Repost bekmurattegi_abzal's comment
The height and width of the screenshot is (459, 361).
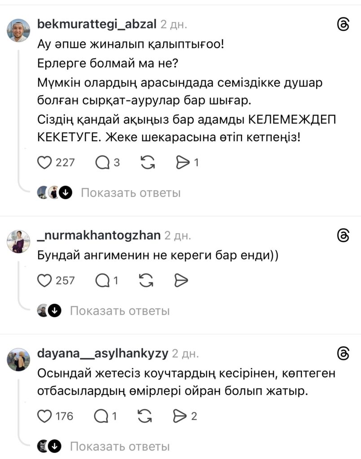147,163
